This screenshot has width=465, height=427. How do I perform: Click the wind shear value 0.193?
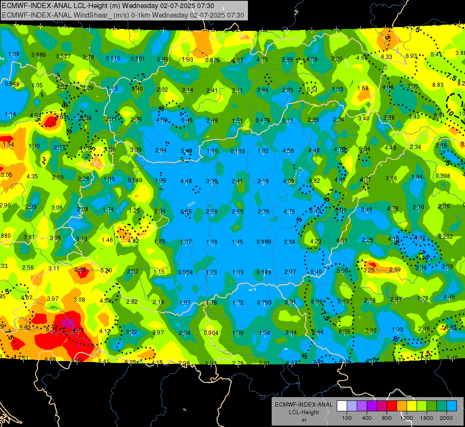pos(238,151)
